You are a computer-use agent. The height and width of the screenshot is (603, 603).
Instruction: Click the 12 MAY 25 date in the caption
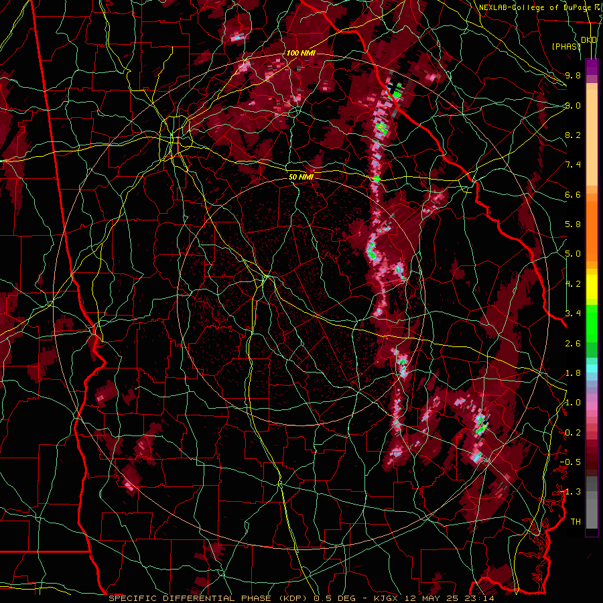pos(433,598)
